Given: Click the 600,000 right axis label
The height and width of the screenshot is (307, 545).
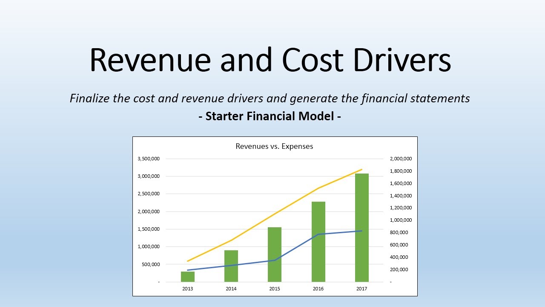Looking at the screenshot, I should [399, 245].
